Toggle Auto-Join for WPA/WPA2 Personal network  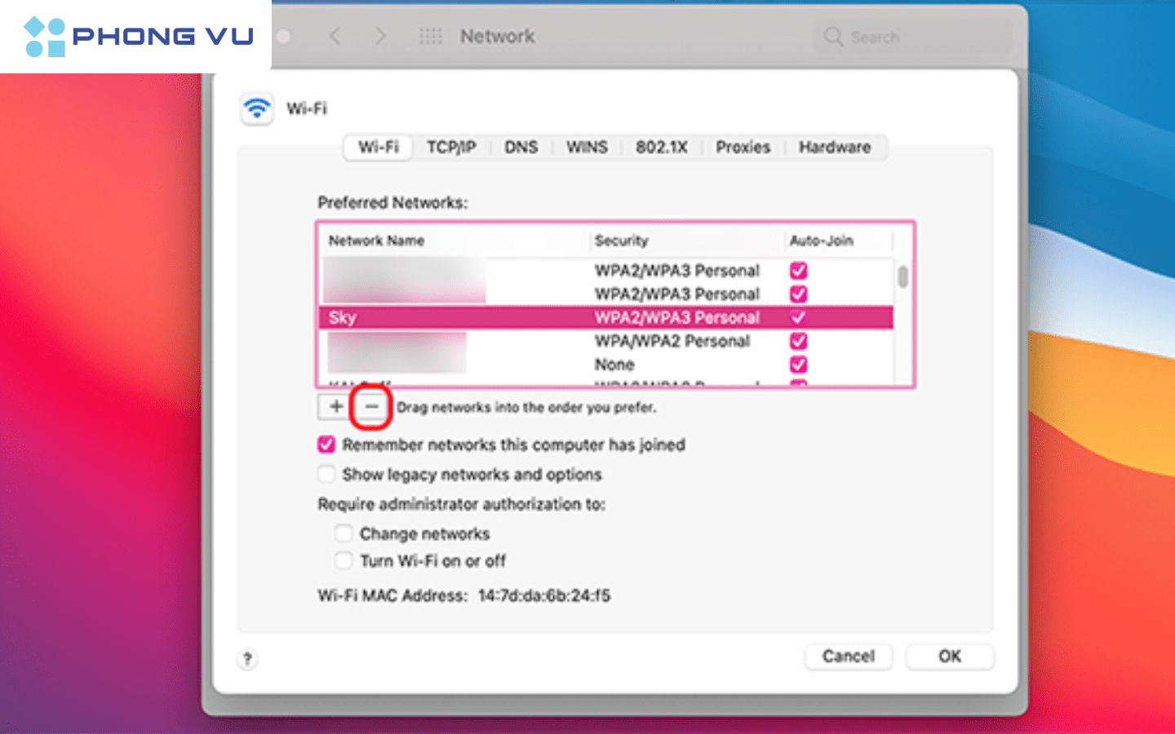tap(798, 341)
